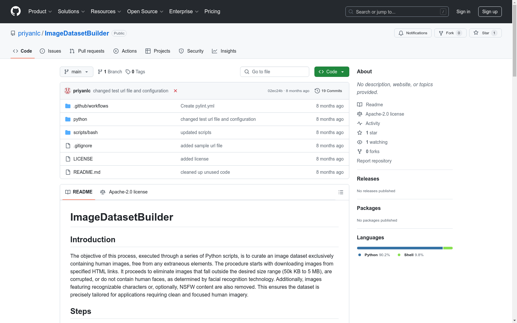
Task: Open the ImageDatasetBuilder repository title link
Action: 77,33
